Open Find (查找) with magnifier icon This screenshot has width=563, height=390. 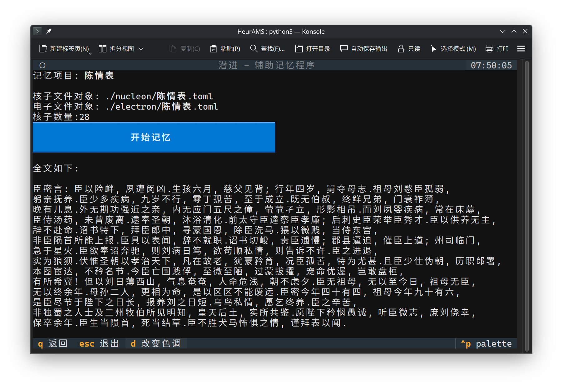pyautogui.click(x=254, y=49)
